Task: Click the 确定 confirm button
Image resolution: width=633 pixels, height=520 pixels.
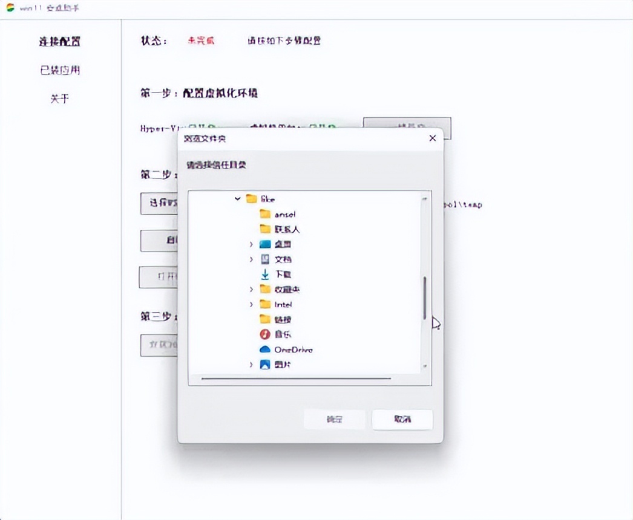Action: (x=334, y=419)
